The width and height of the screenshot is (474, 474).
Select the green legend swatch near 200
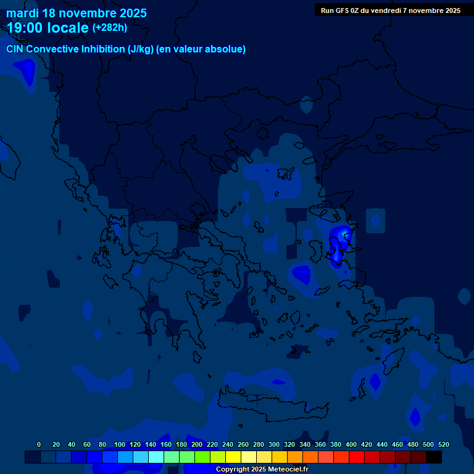(x=202, y=457)
